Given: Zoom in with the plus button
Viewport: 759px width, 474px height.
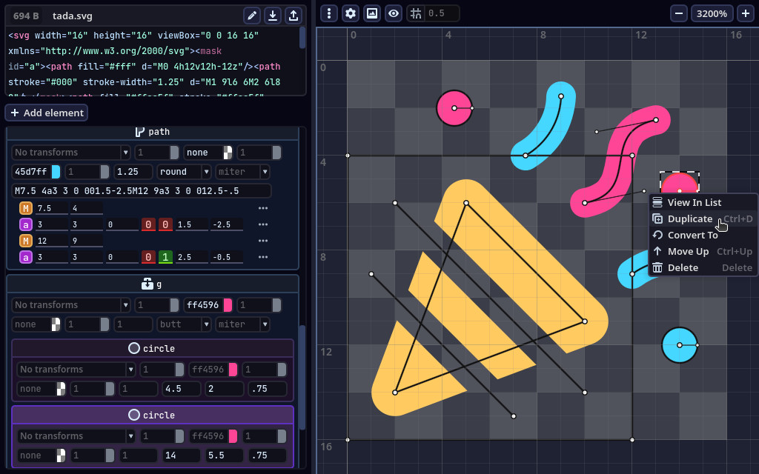Looking at the screenshot, I should pos(745,13).
